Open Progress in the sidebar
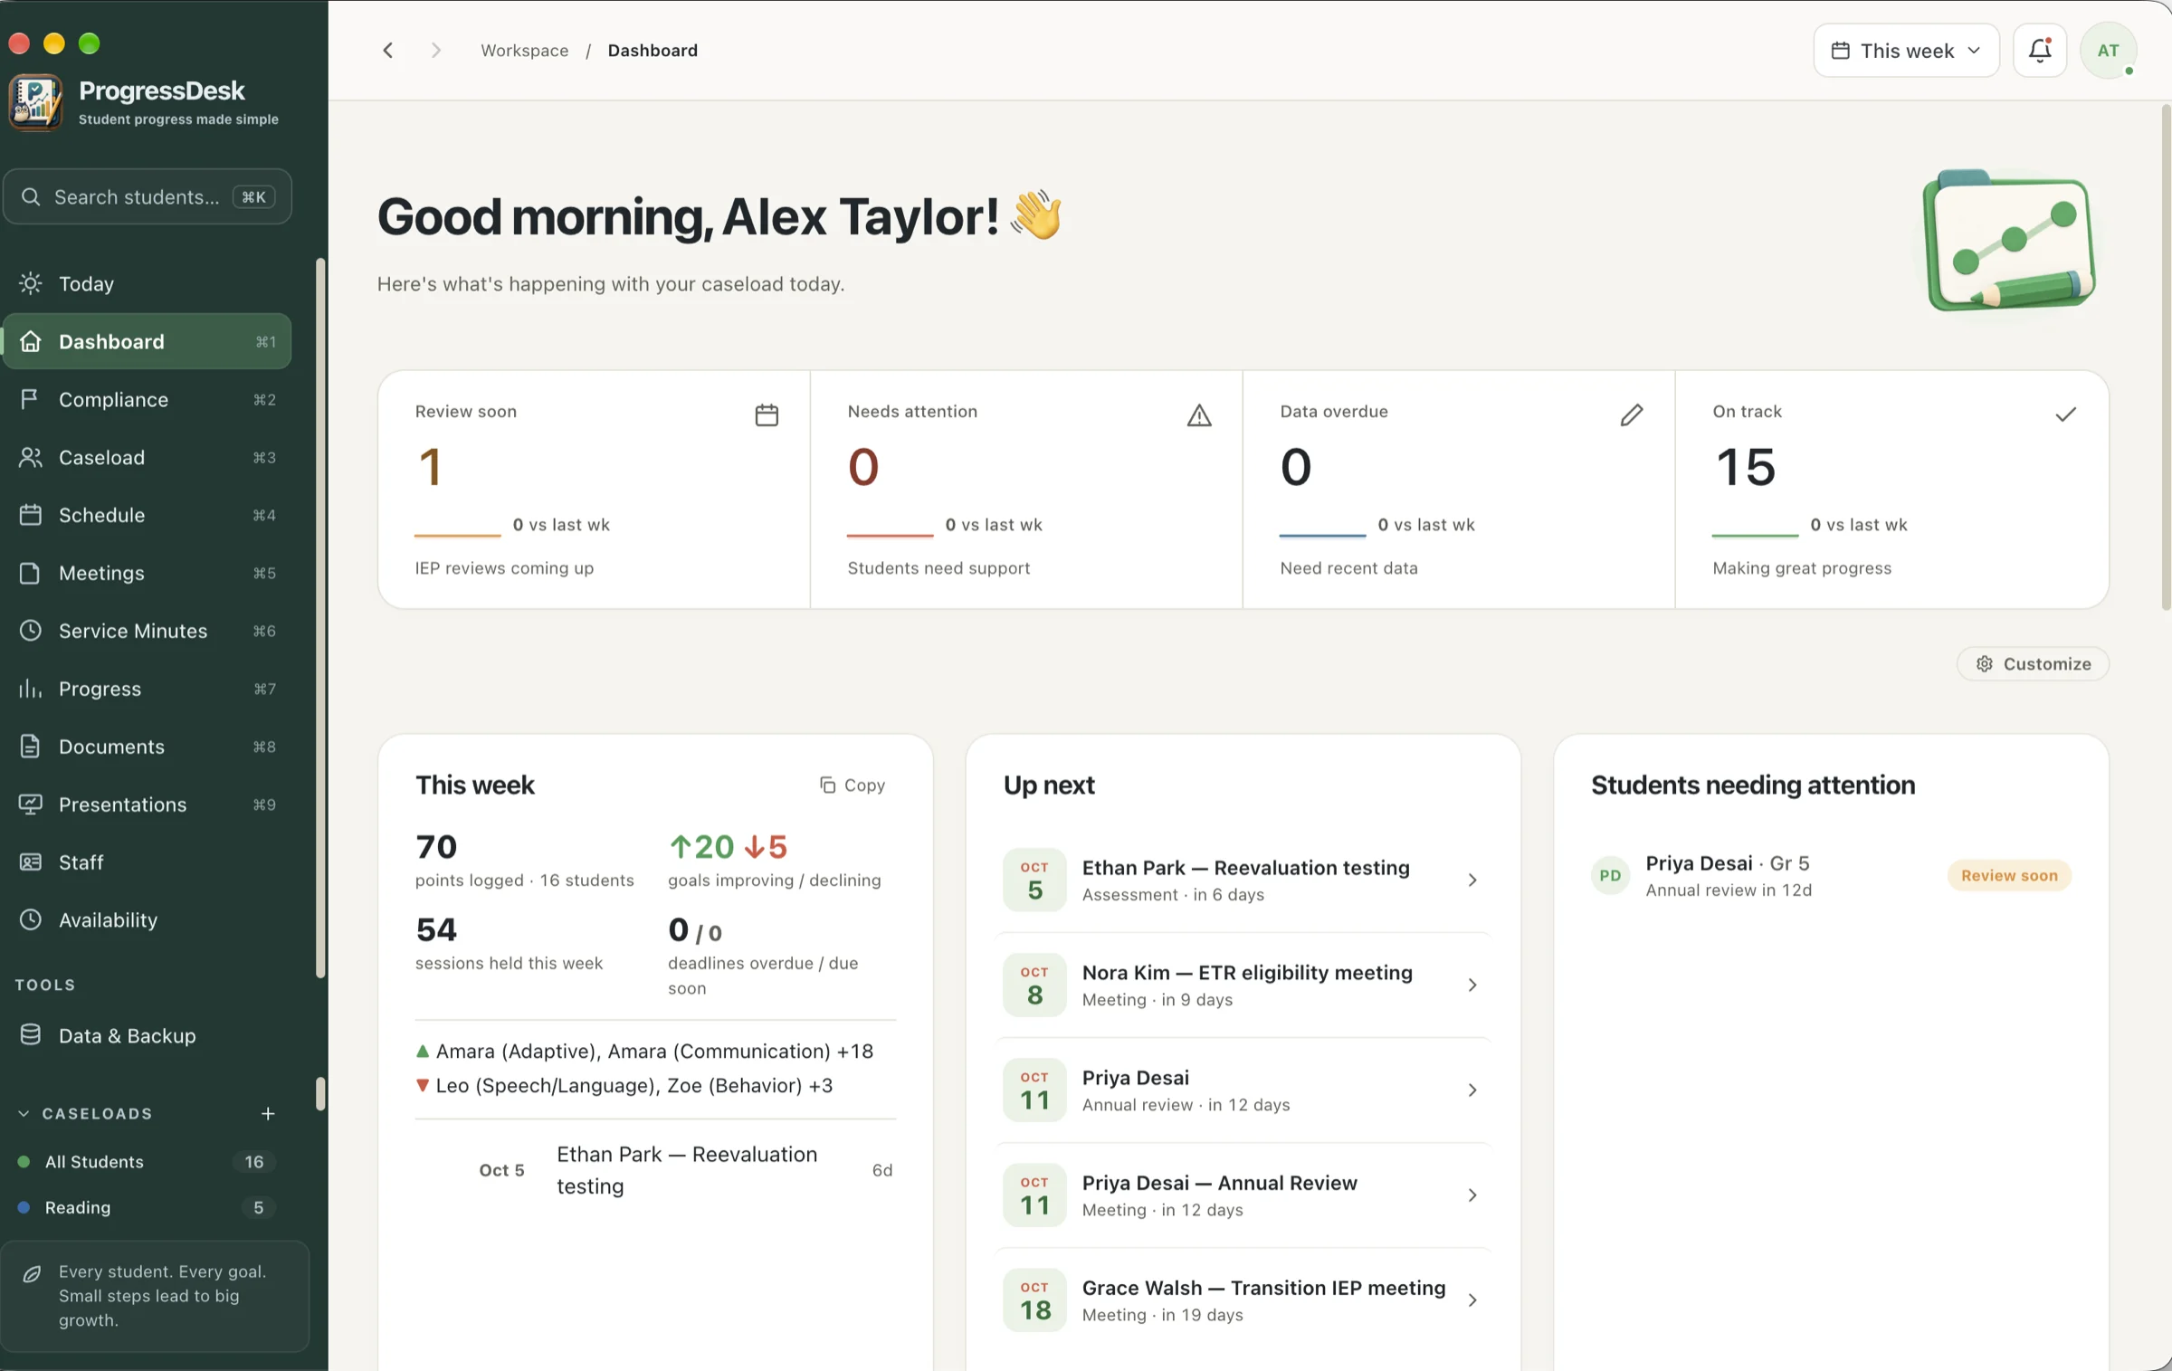2172x1371 pixels. point(148,689)
